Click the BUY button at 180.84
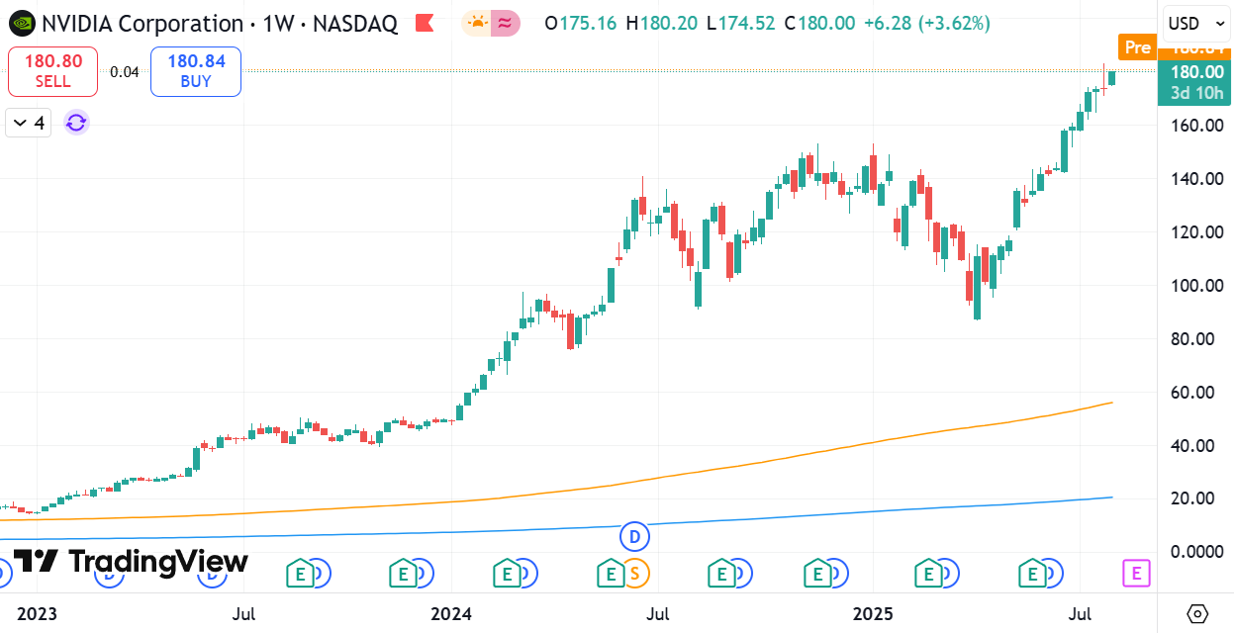The width and height of the screenshot is (1234, 633). point(196,71)
